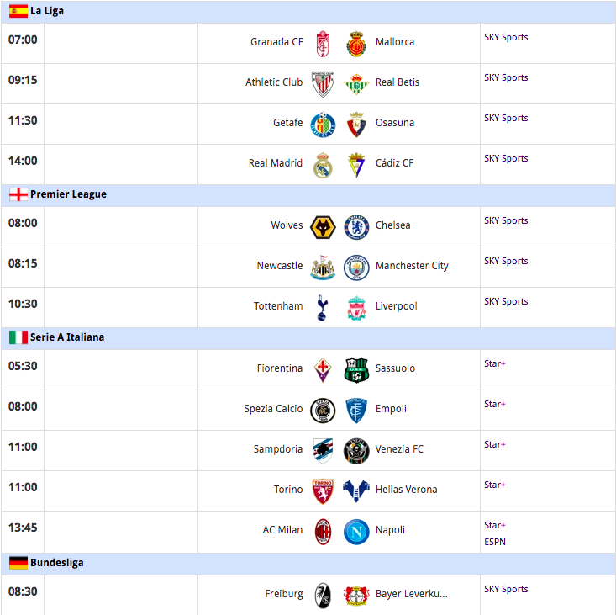Click the Manchester City crest
616x615 pixels.
point(356,268)
